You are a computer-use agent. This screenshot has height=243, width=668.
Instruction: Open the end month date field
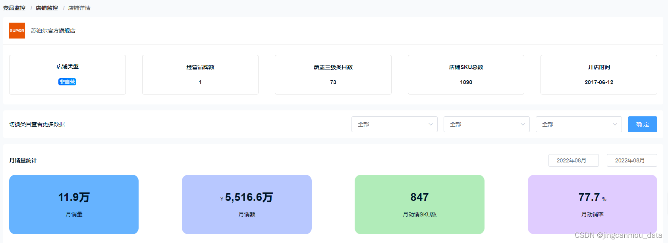[x=632, y=160]
